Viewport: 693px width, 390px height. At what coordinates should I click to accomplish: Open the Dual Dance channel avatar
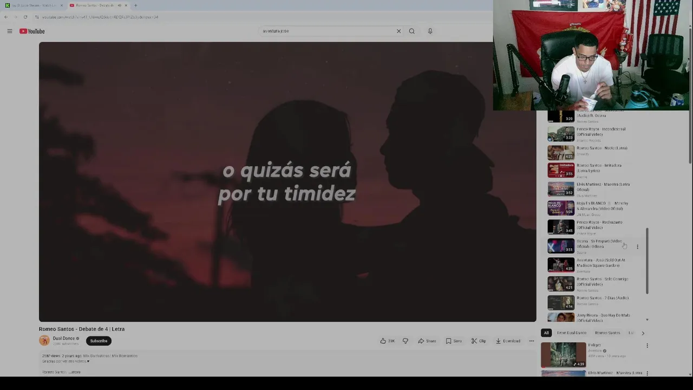click(44, 340)
